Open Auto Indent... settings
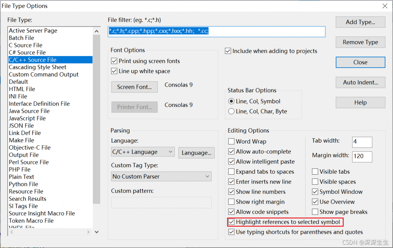This screenshot has width=393, height=248. click(x=360, y=82)
